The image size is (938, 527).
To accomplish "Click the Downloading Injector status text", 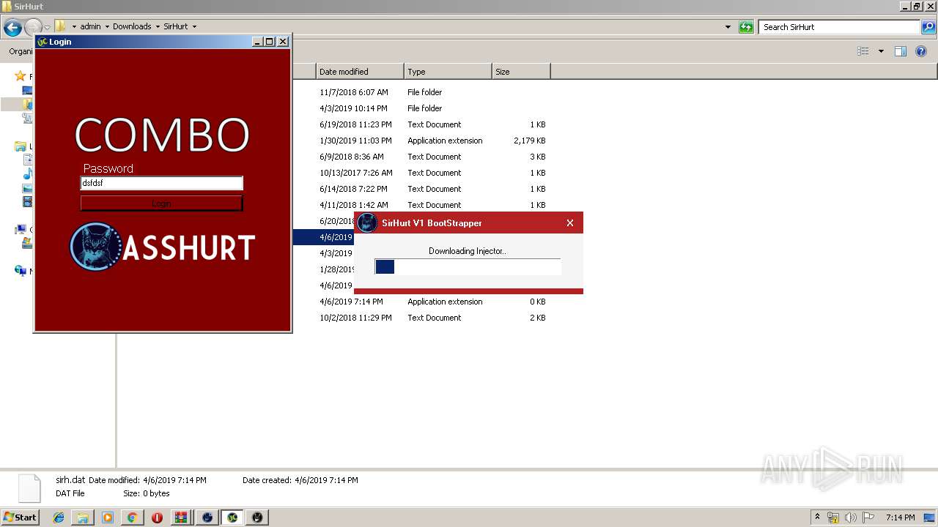I will [x=468, y=251].
